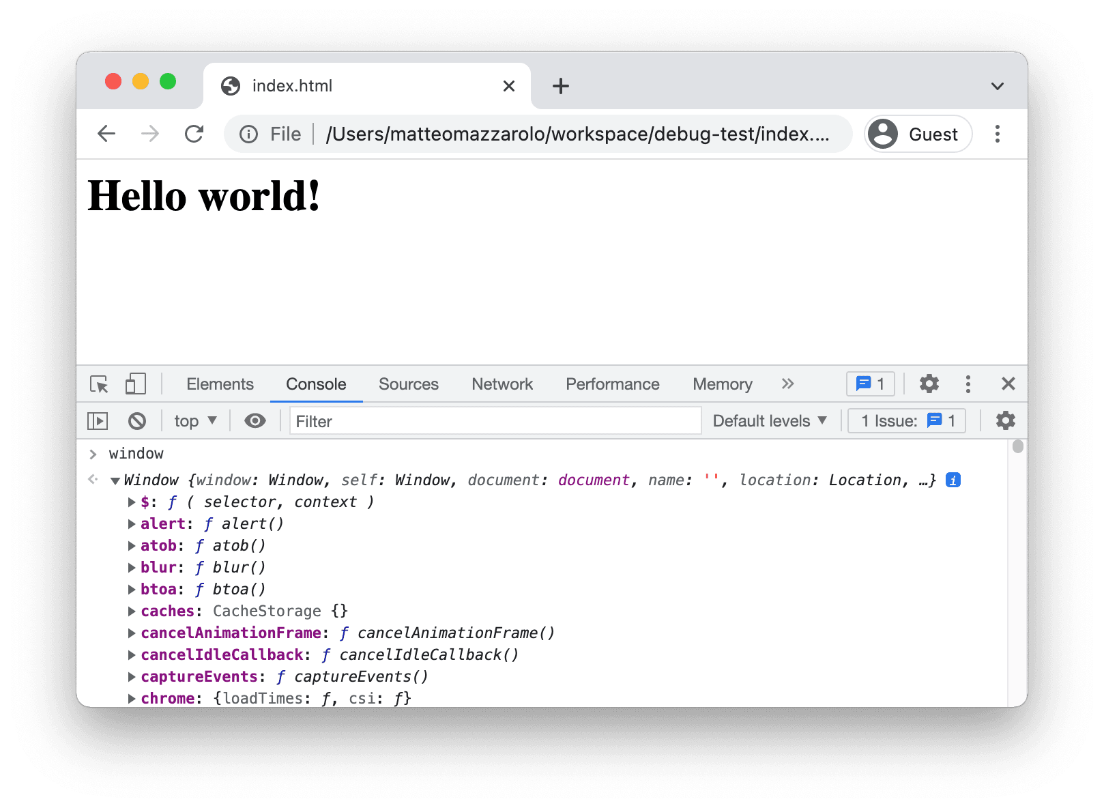Open DevTools three-dot customize menu
The image size is (1104, 808).
968,384
